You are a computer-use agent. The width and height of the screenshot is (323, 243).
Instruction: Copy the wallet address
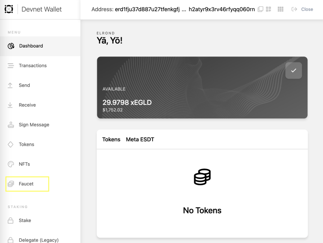coord(261,9)
